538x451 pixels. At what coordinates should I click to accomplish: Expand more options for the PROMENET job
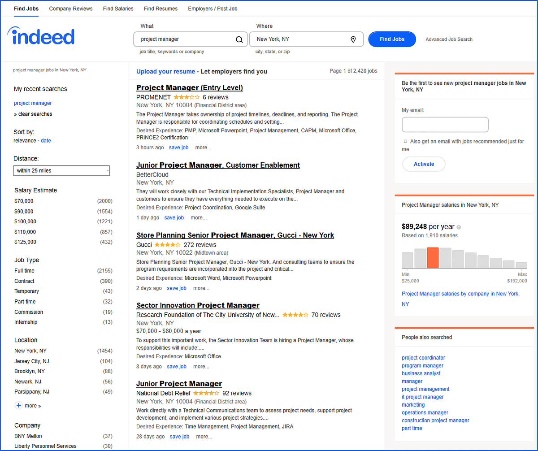[x=203, y=147]
